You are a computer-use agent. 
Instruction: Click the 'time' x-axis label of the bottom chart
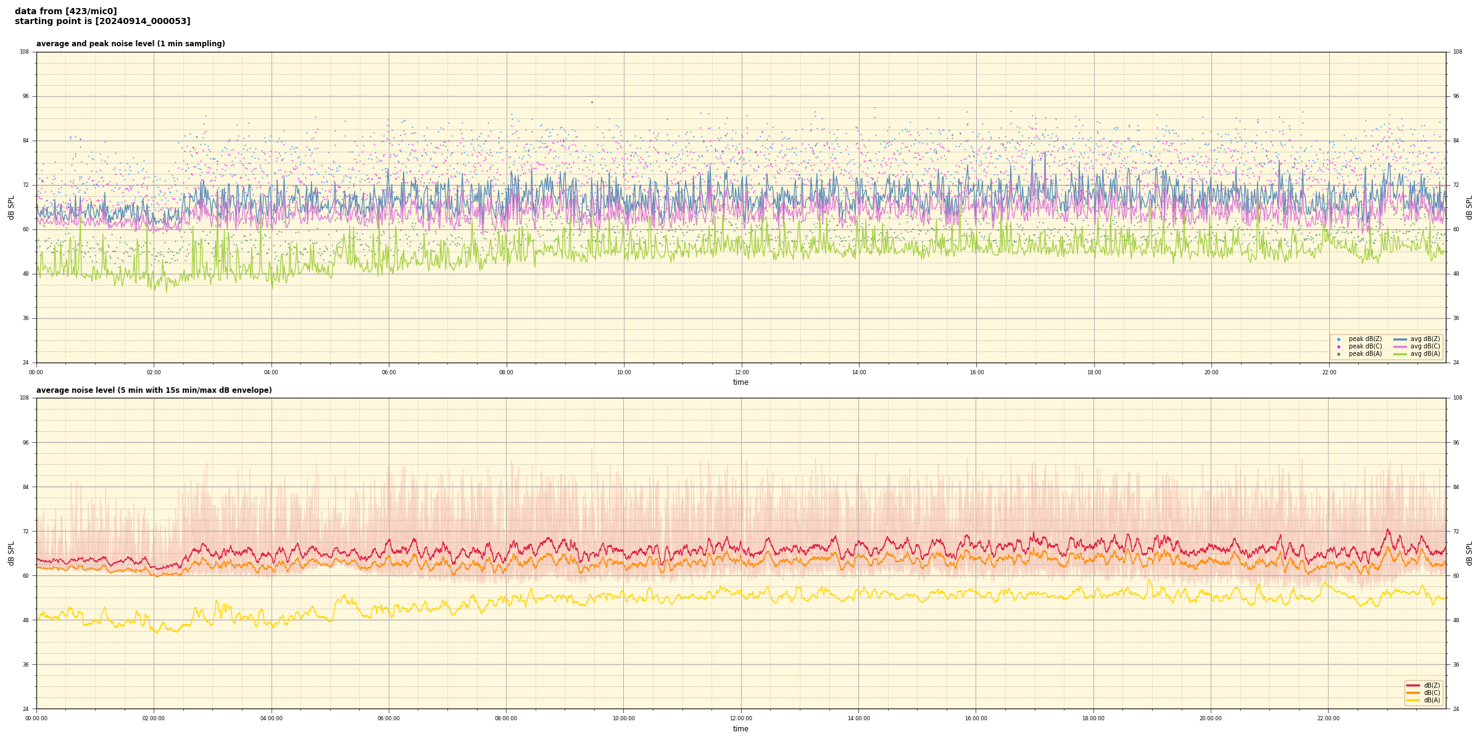click(x=740, y=729)
